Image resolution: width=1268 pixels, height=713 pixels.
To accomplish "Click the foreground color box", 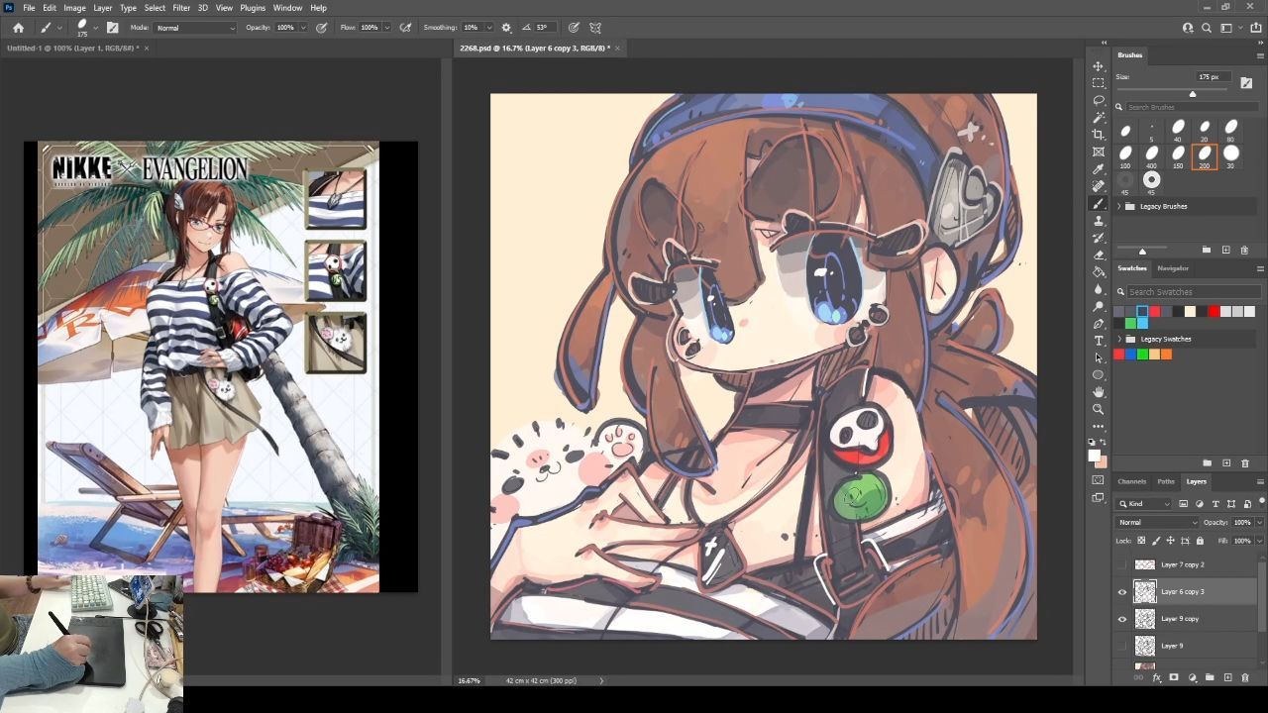I will tap(1094, 455).
